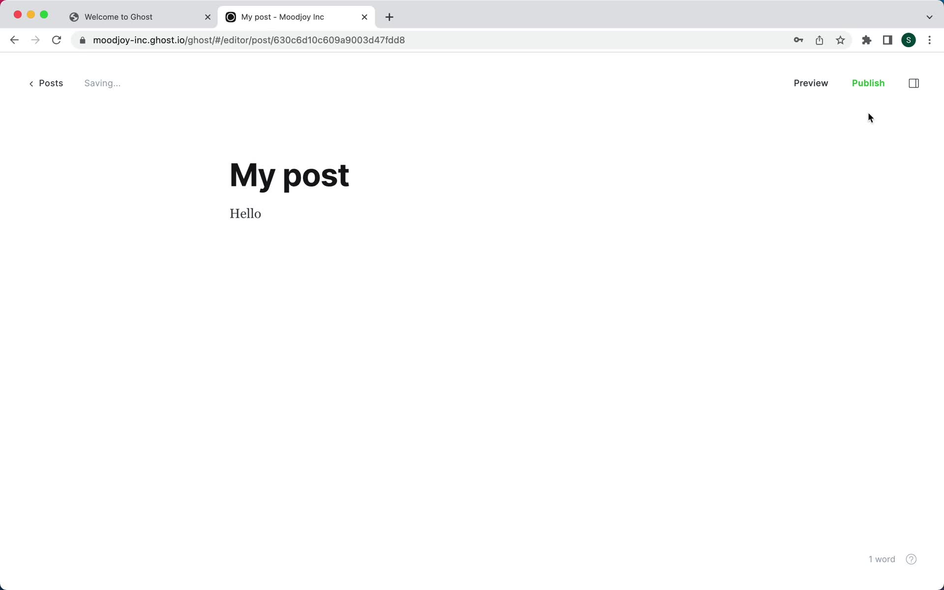Click the new tab plus button
The image size is (944, 590).
point(389,17)
